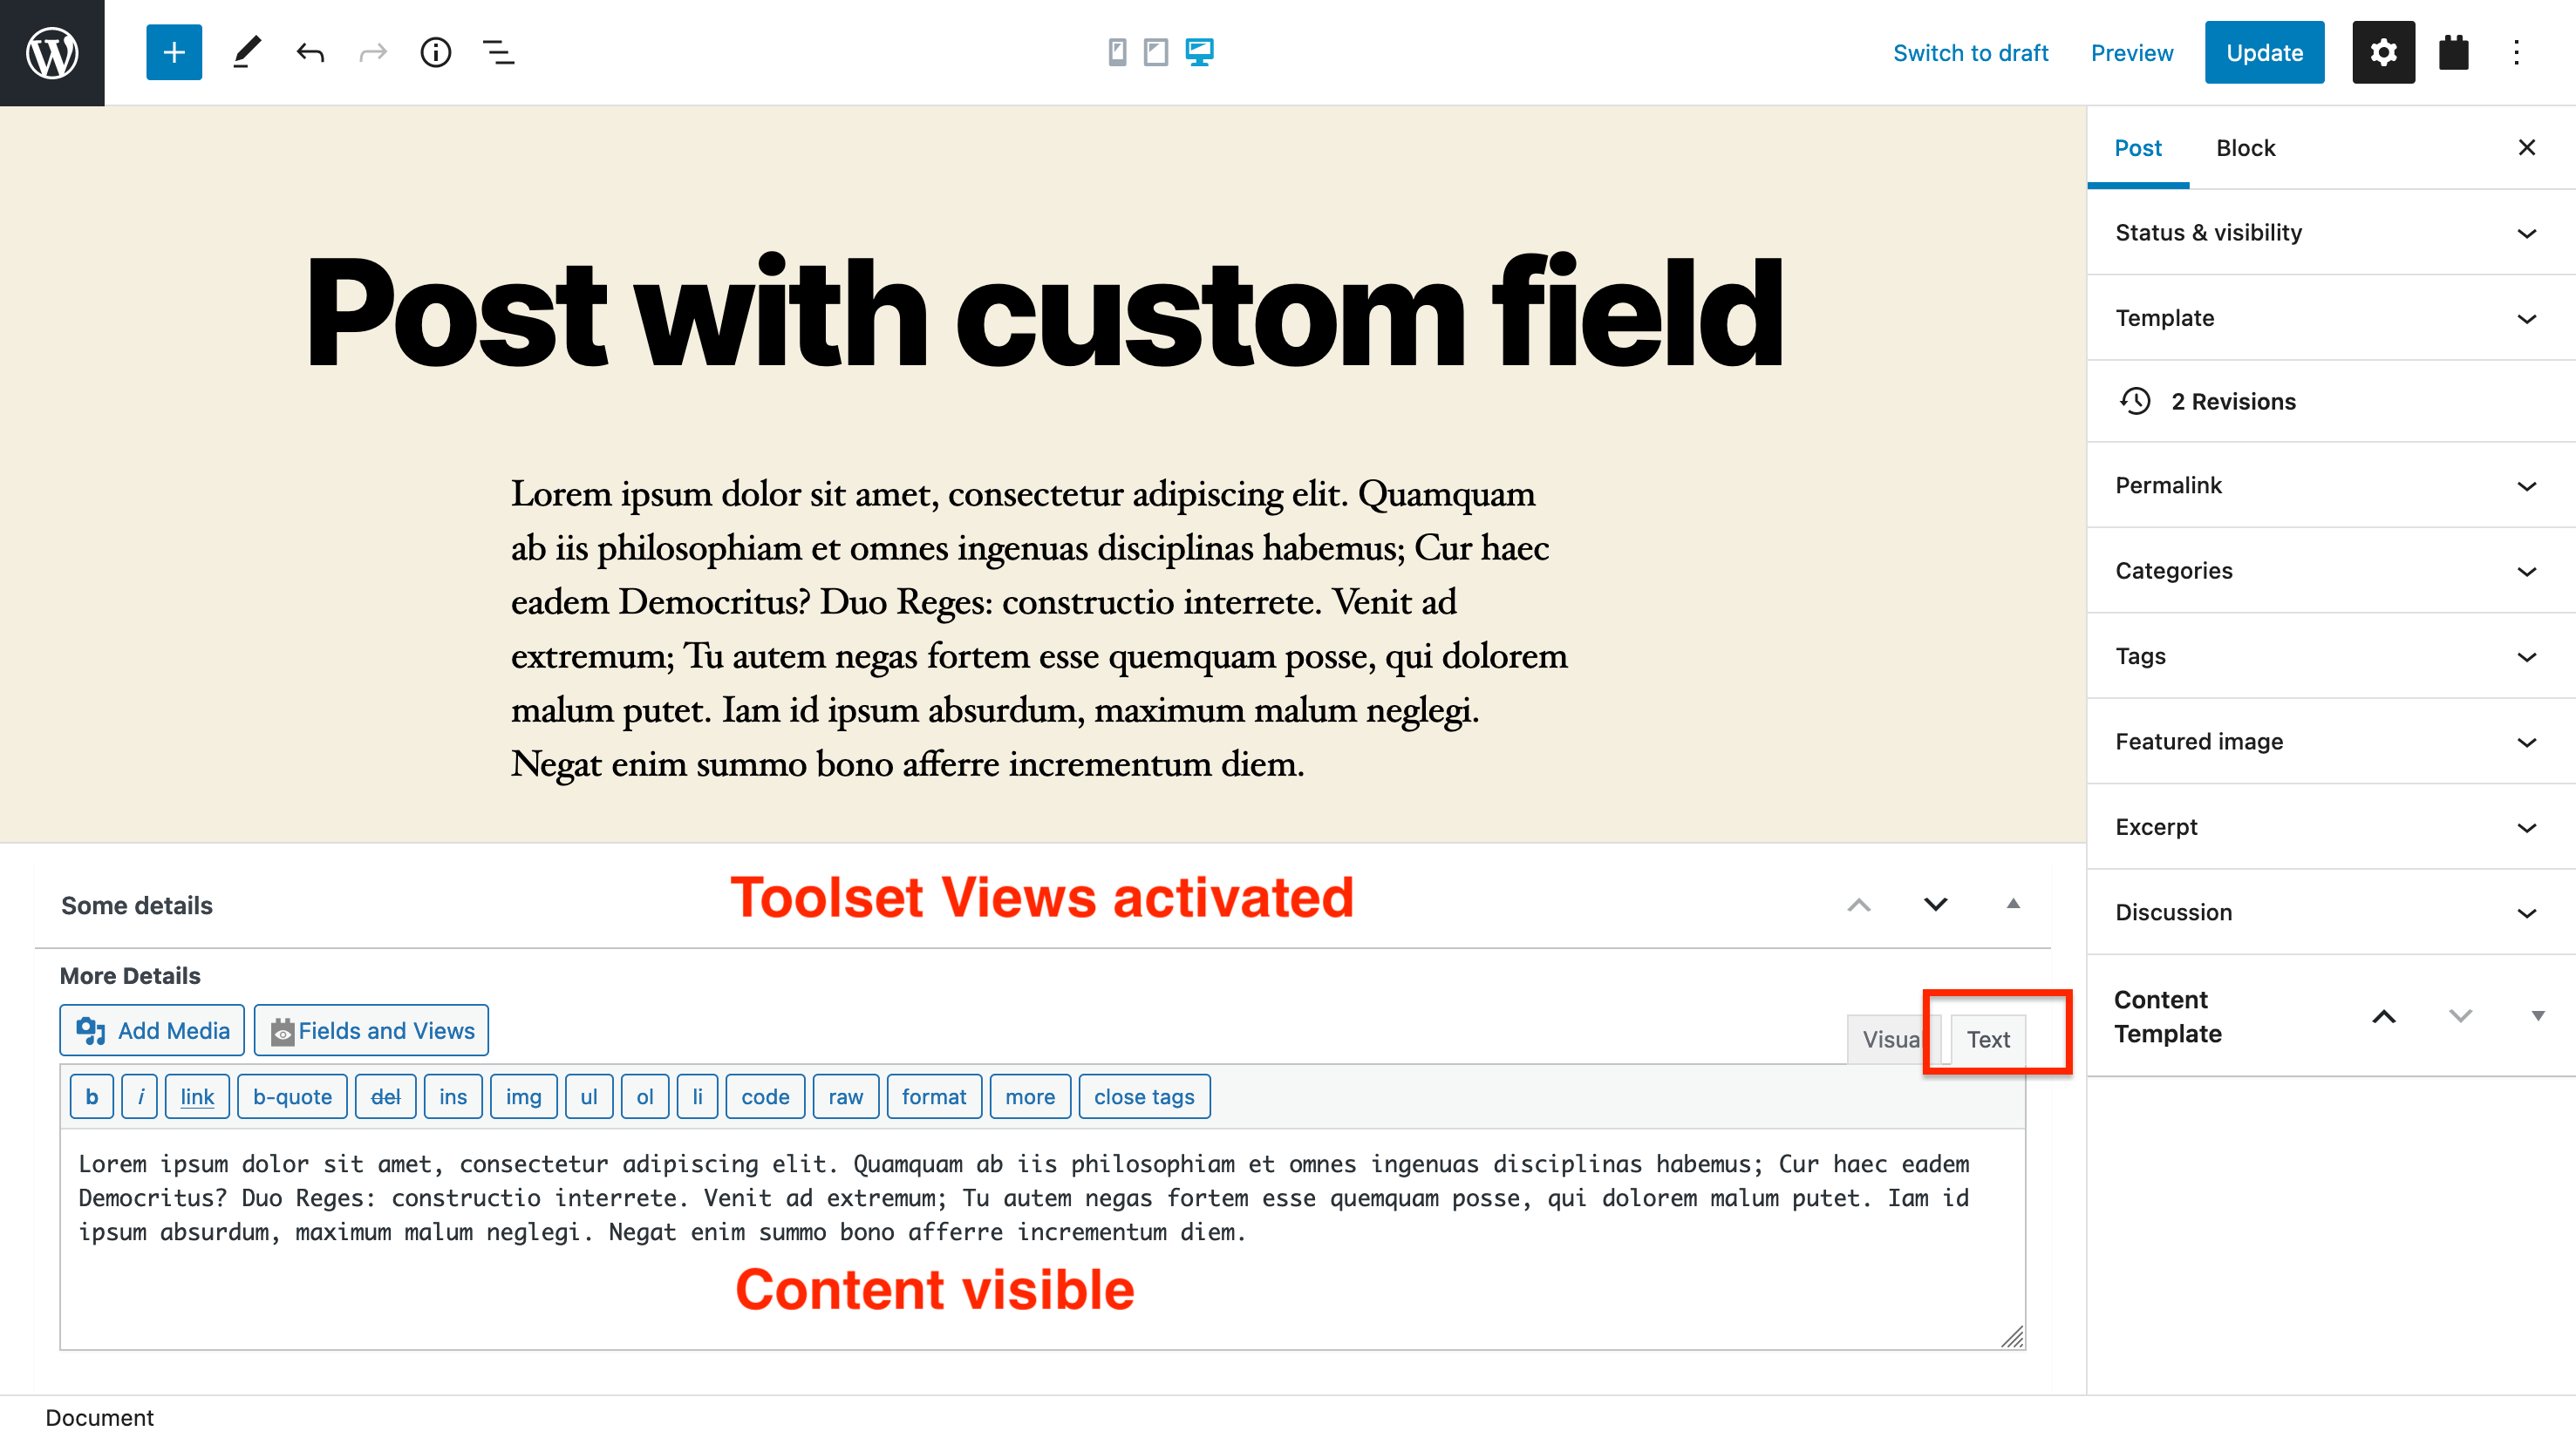The image size is (2576, 1438).
Task: Insert img tag
Action: point(523,1096)
